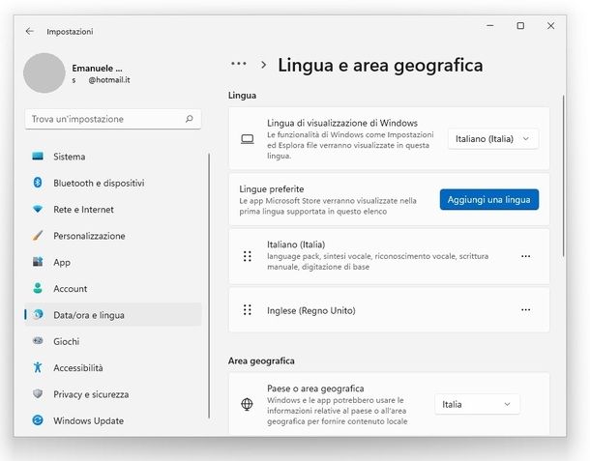Open more options for Inglese (Regno Unito)
The height and width of the screenshot is (461, 590).
coord(525,310)
